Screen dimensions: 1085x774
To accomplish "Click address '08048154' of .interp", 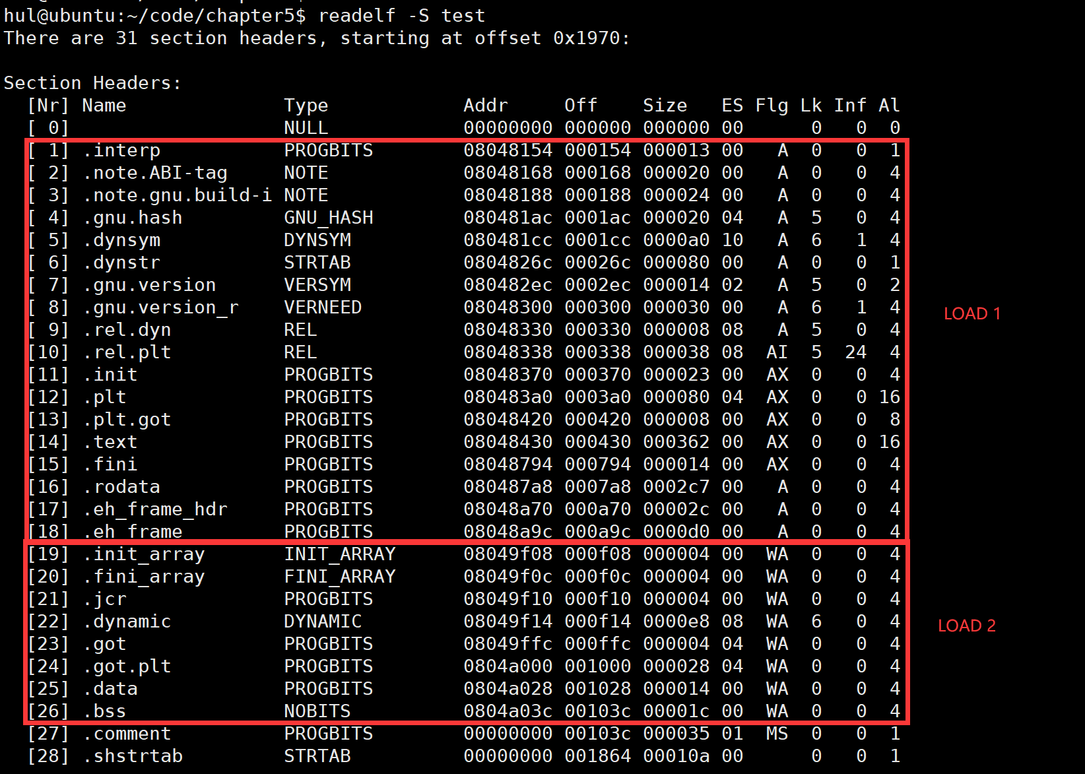I will [508, 150].
